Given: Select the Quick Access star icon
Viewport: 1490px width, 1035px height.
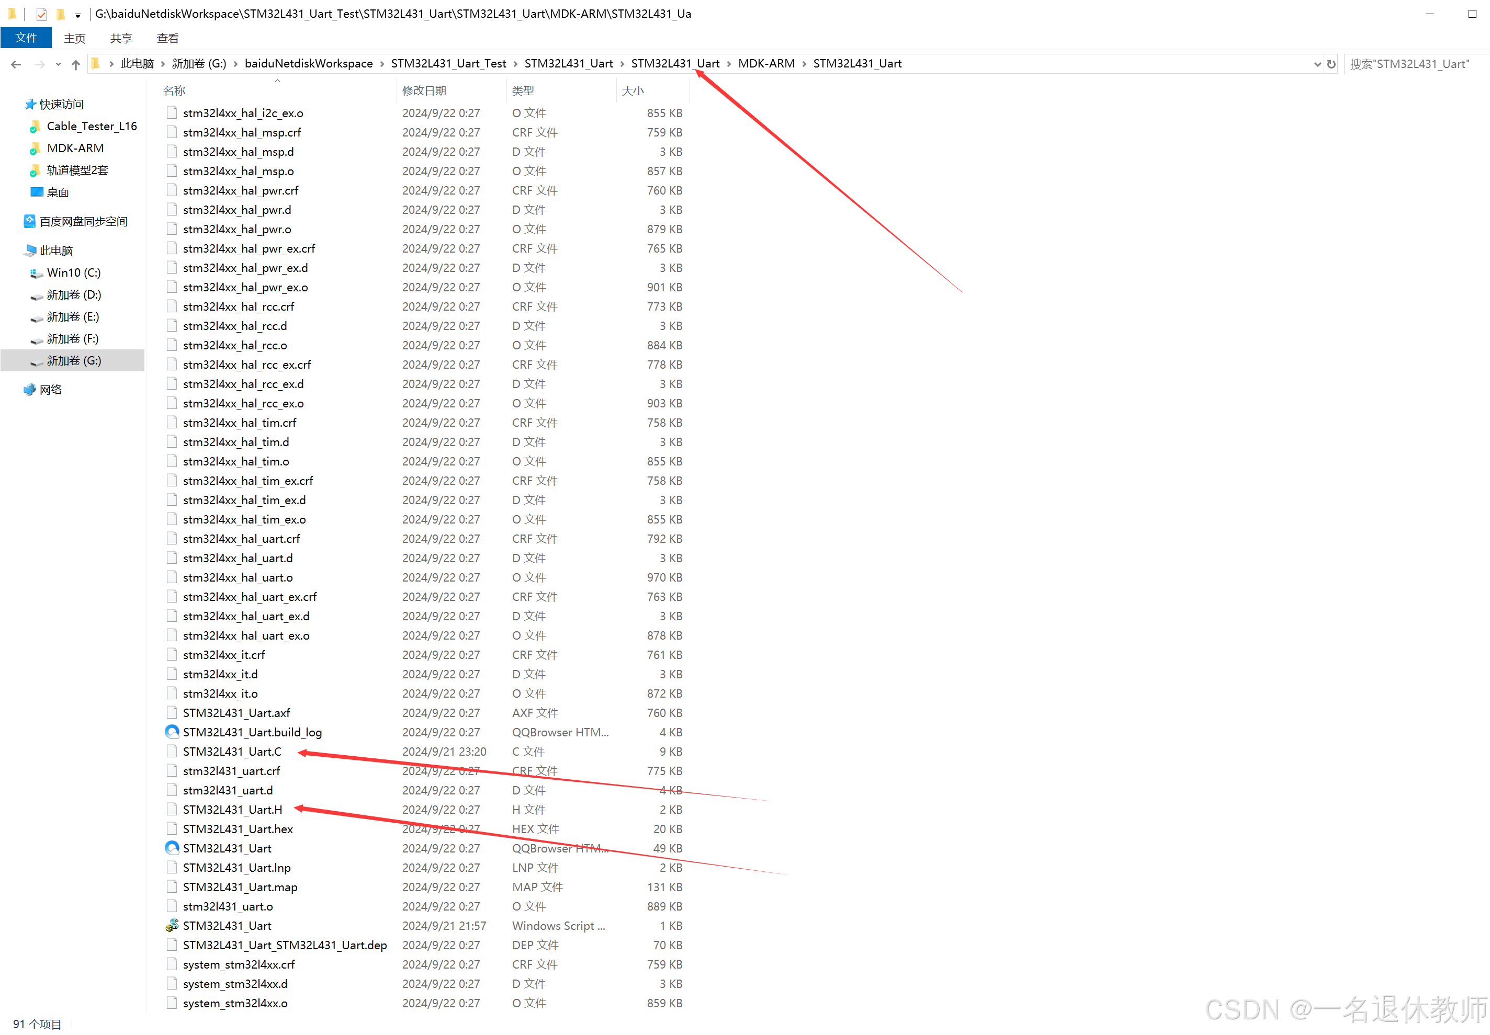Looking at the screenshot, I should pyautogui.click(x=30, y=105).
